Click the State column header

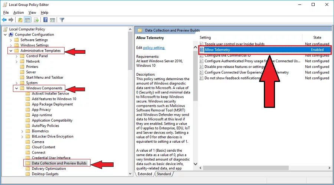click(317, 37)
